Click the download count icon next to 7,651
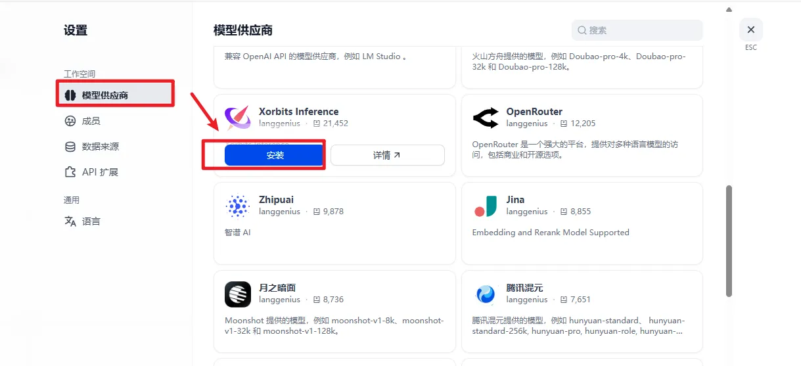Viewport: 801px width, 366px height. click(564, 300)
